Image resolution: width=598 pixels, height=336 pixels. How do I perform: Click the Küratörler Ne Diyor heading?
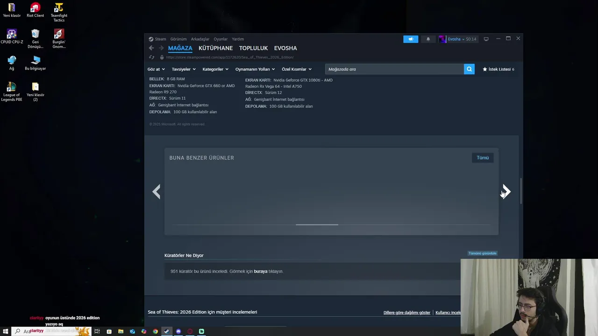point(184,255)
